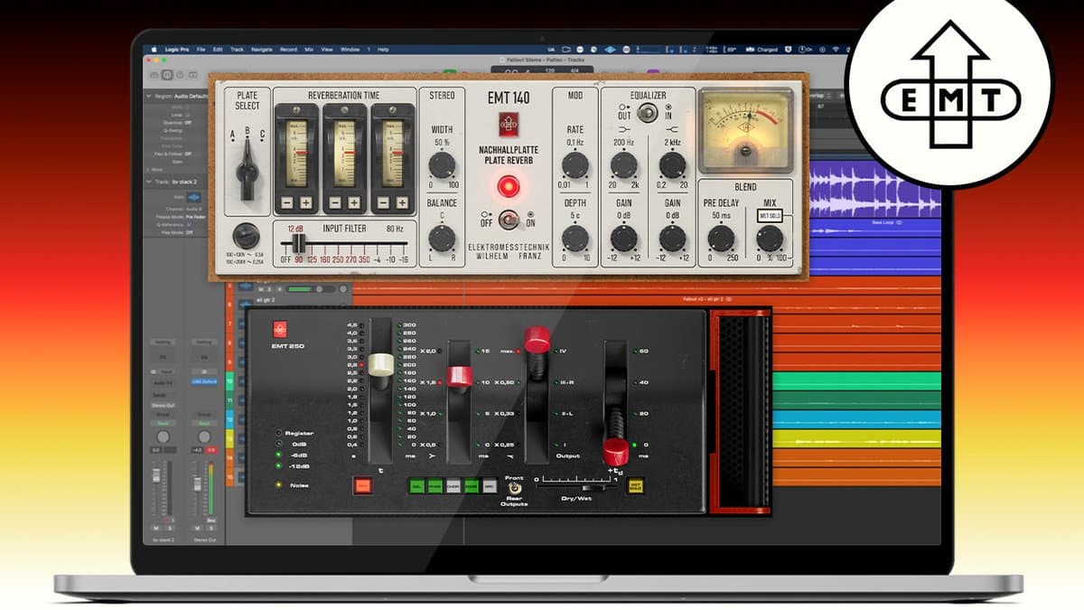Expand the Region: Audio Defaults disclosure triangle
The image size is (1084, 610).
click(147, 95)
